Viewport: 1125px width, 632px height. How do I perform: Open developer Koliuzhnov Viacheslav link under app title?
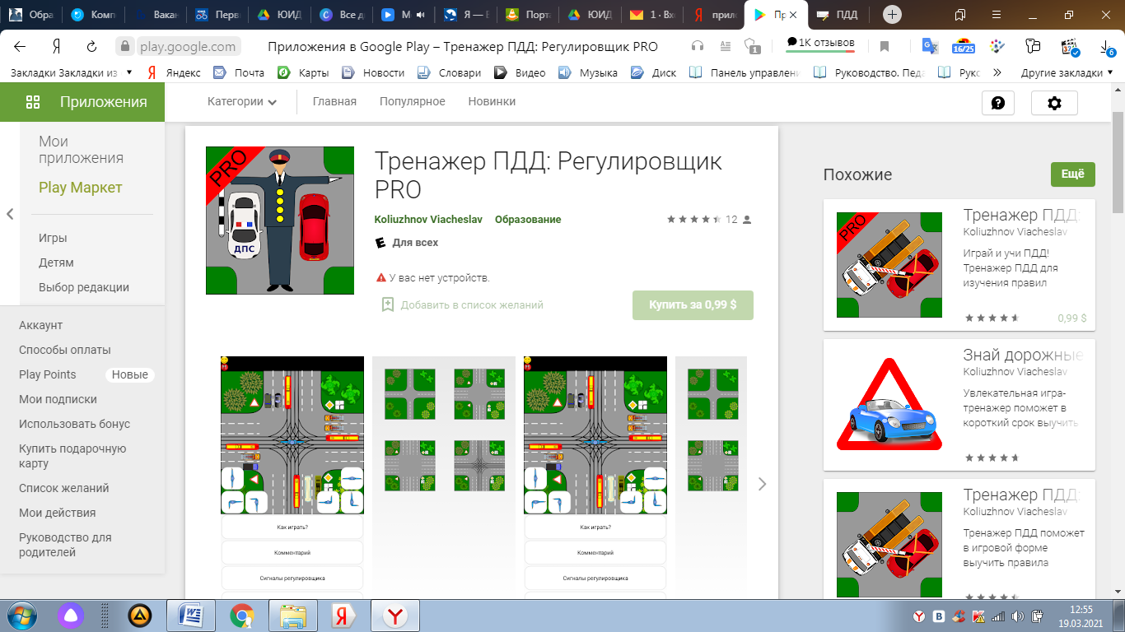pyautogui.click(x=427, y=220)
